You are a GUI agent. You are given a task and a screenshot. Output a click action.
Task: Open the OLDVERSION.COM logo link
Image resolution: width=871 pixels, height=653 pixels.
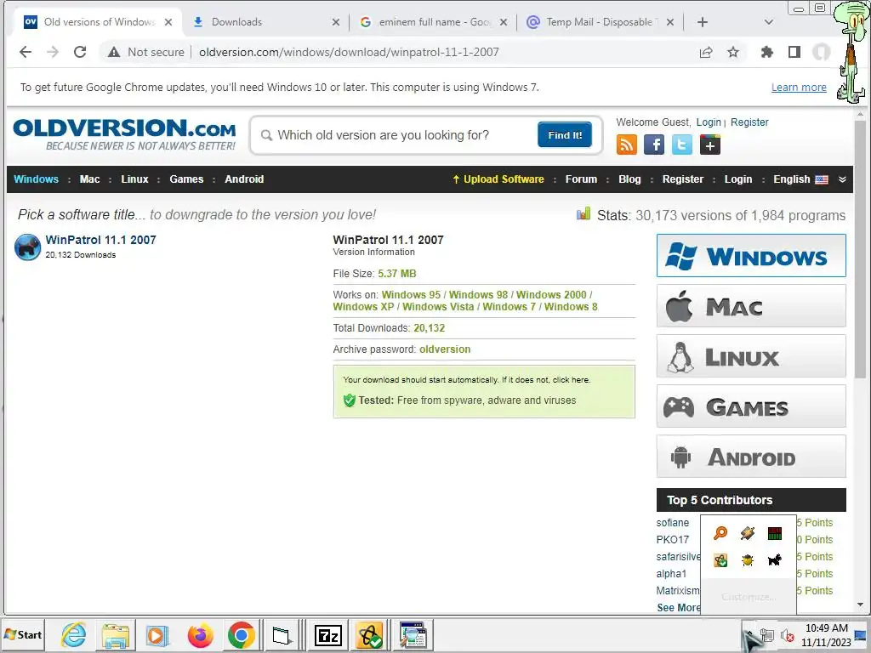124,133
